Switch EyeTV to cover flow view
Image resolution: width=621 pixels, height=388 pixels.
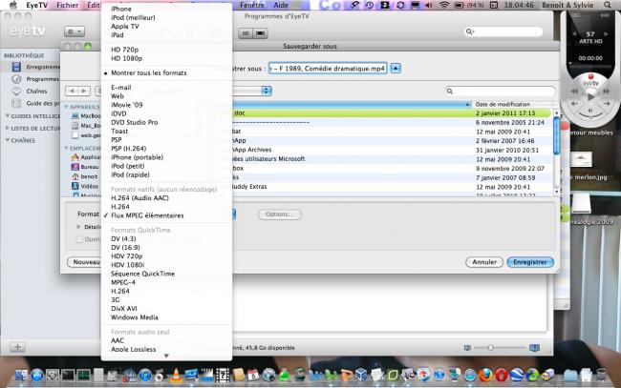coord(260,33)
